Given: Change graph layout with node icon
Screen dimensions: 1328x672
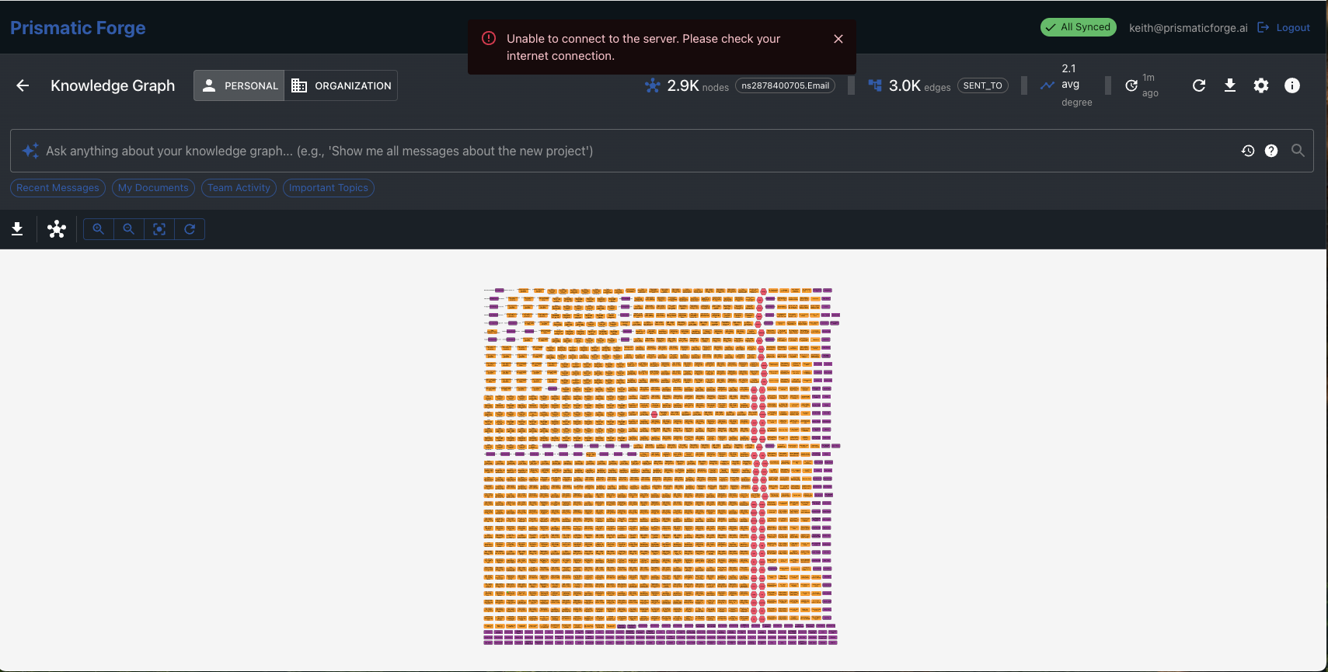Looking at the screenshot, I should click(57, 229).
